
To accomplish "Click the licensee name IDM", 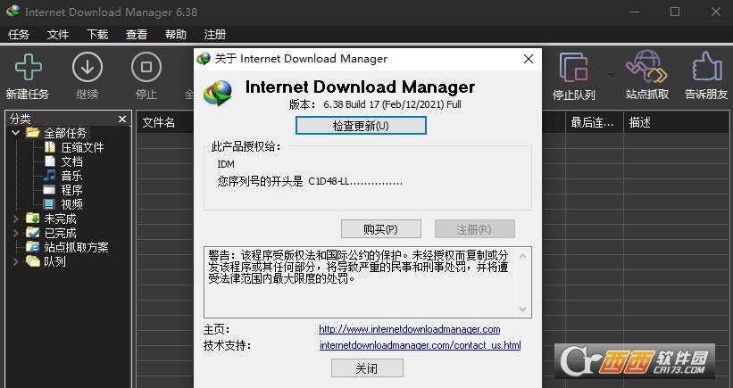I will [226, 164].
